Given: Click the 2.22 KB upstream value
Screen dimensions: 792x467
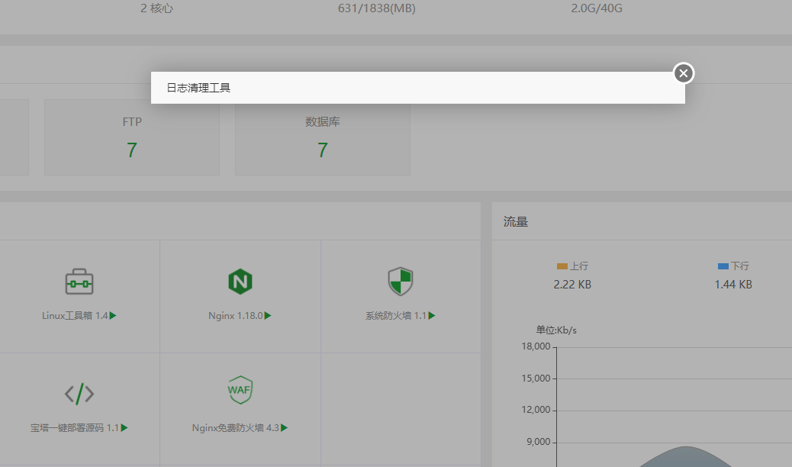Looking at the screenshot, I should tap(572, 285).
